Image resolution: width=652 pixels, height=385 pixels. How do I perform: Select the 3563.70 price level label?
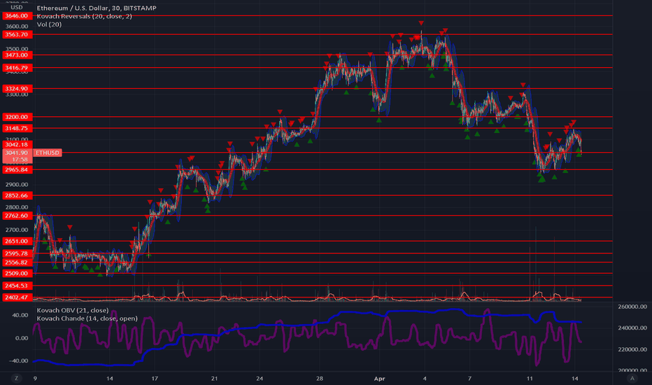(x=17, y=34)
